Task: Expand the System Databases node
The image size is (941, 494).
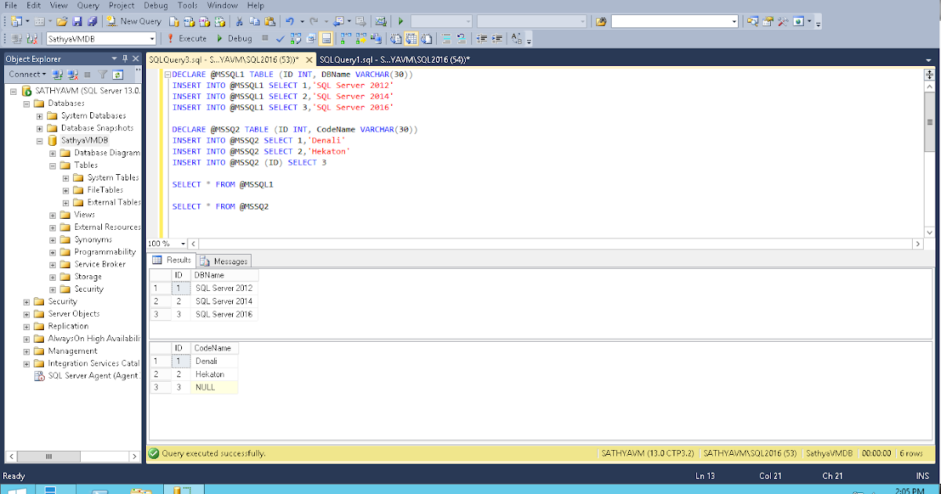Action: pos(40,116)
